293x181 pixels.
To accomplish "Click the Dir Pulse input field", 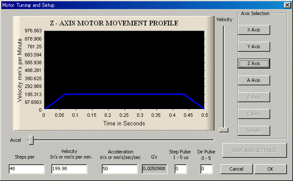I will (x=206, y=169).
